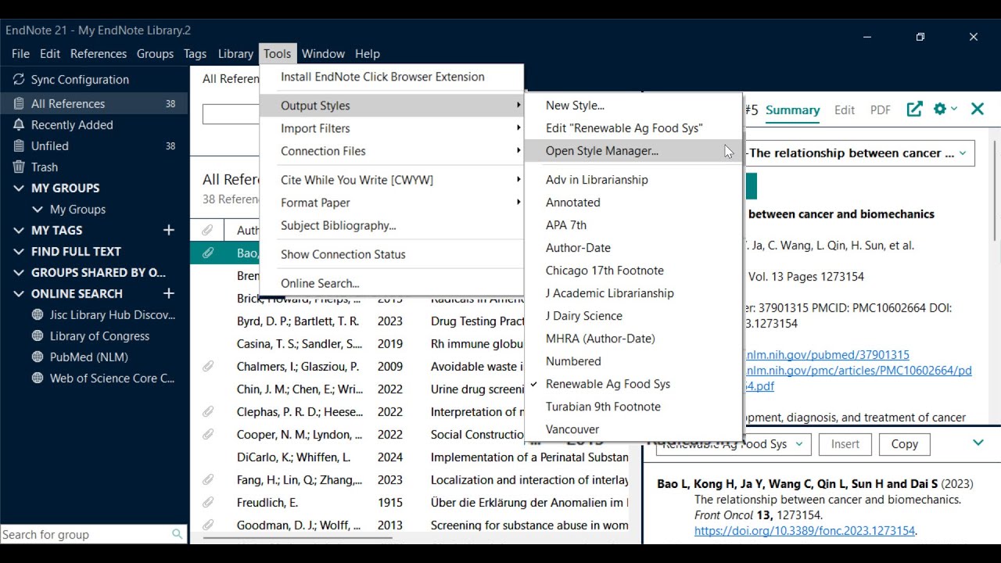Open the reference title dropdown in Summary
The image size is (1001, 563).
(963, 153)
